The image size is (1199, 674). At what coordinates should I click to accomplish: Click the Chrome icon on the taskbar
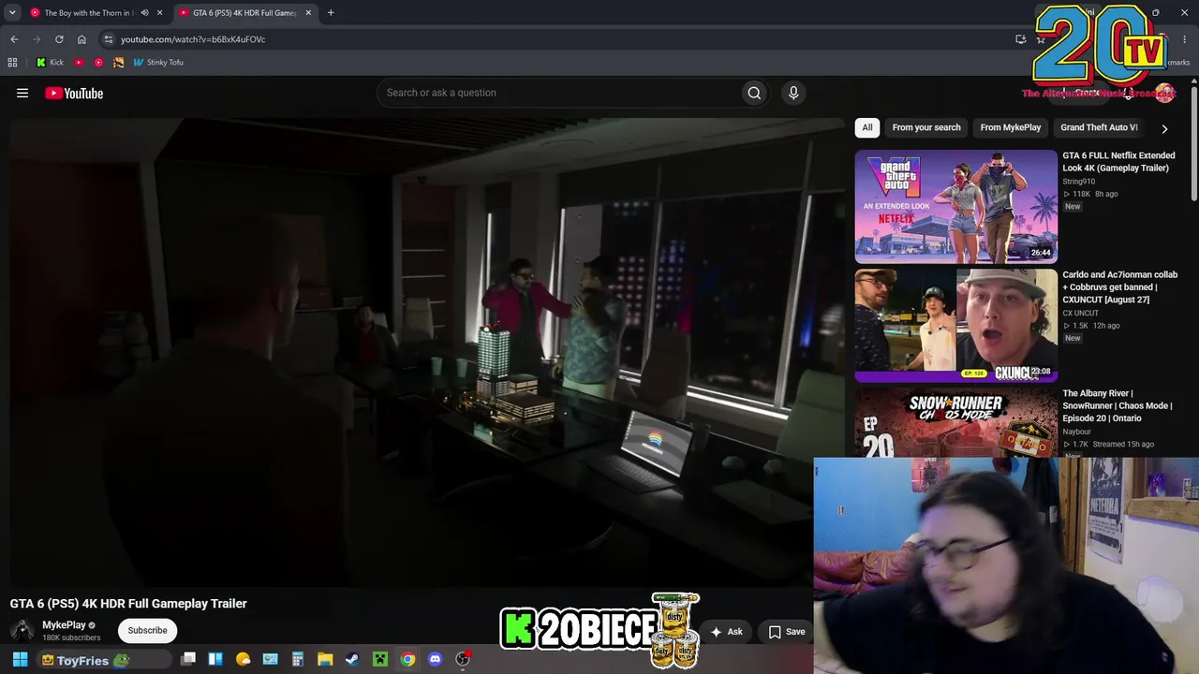click(407, 659)
